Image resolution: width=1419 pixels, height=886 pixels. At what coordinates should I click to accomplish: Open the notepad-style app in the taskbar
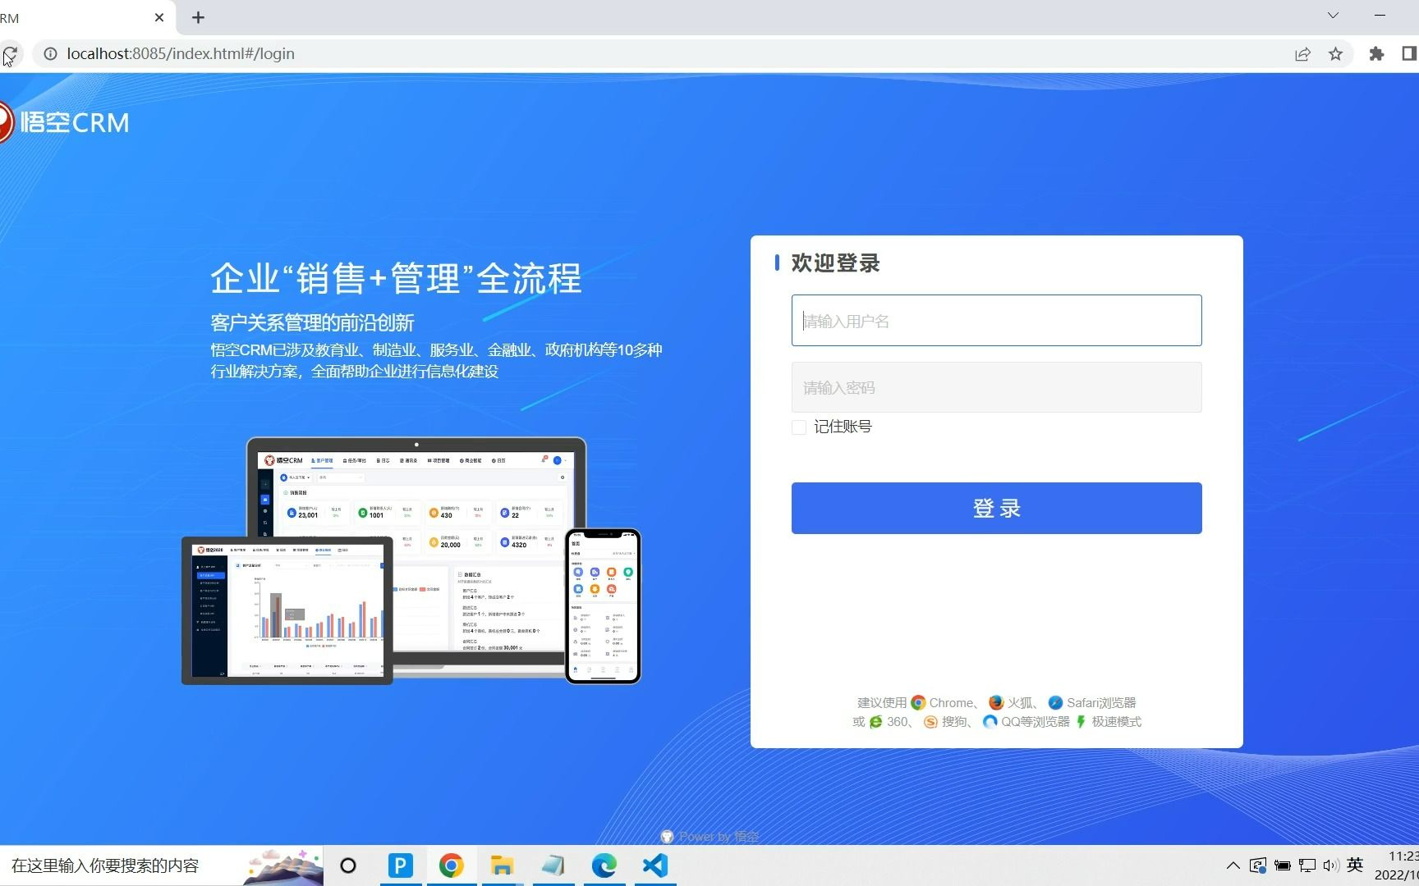coord(553,865)
